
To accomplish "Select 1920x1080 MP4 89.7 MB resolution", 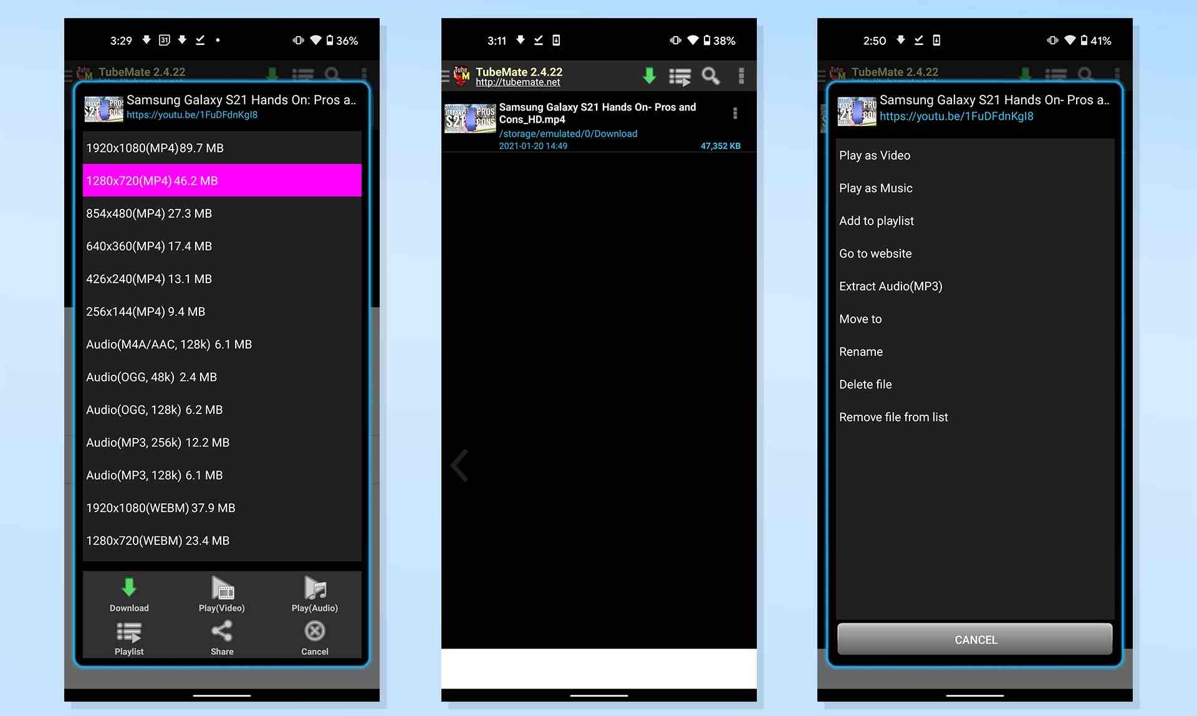I will 221,147.
